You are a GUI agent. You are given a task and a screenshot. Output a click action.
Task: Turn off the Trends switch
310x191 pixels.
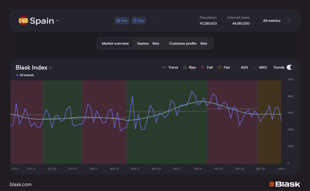291,67
